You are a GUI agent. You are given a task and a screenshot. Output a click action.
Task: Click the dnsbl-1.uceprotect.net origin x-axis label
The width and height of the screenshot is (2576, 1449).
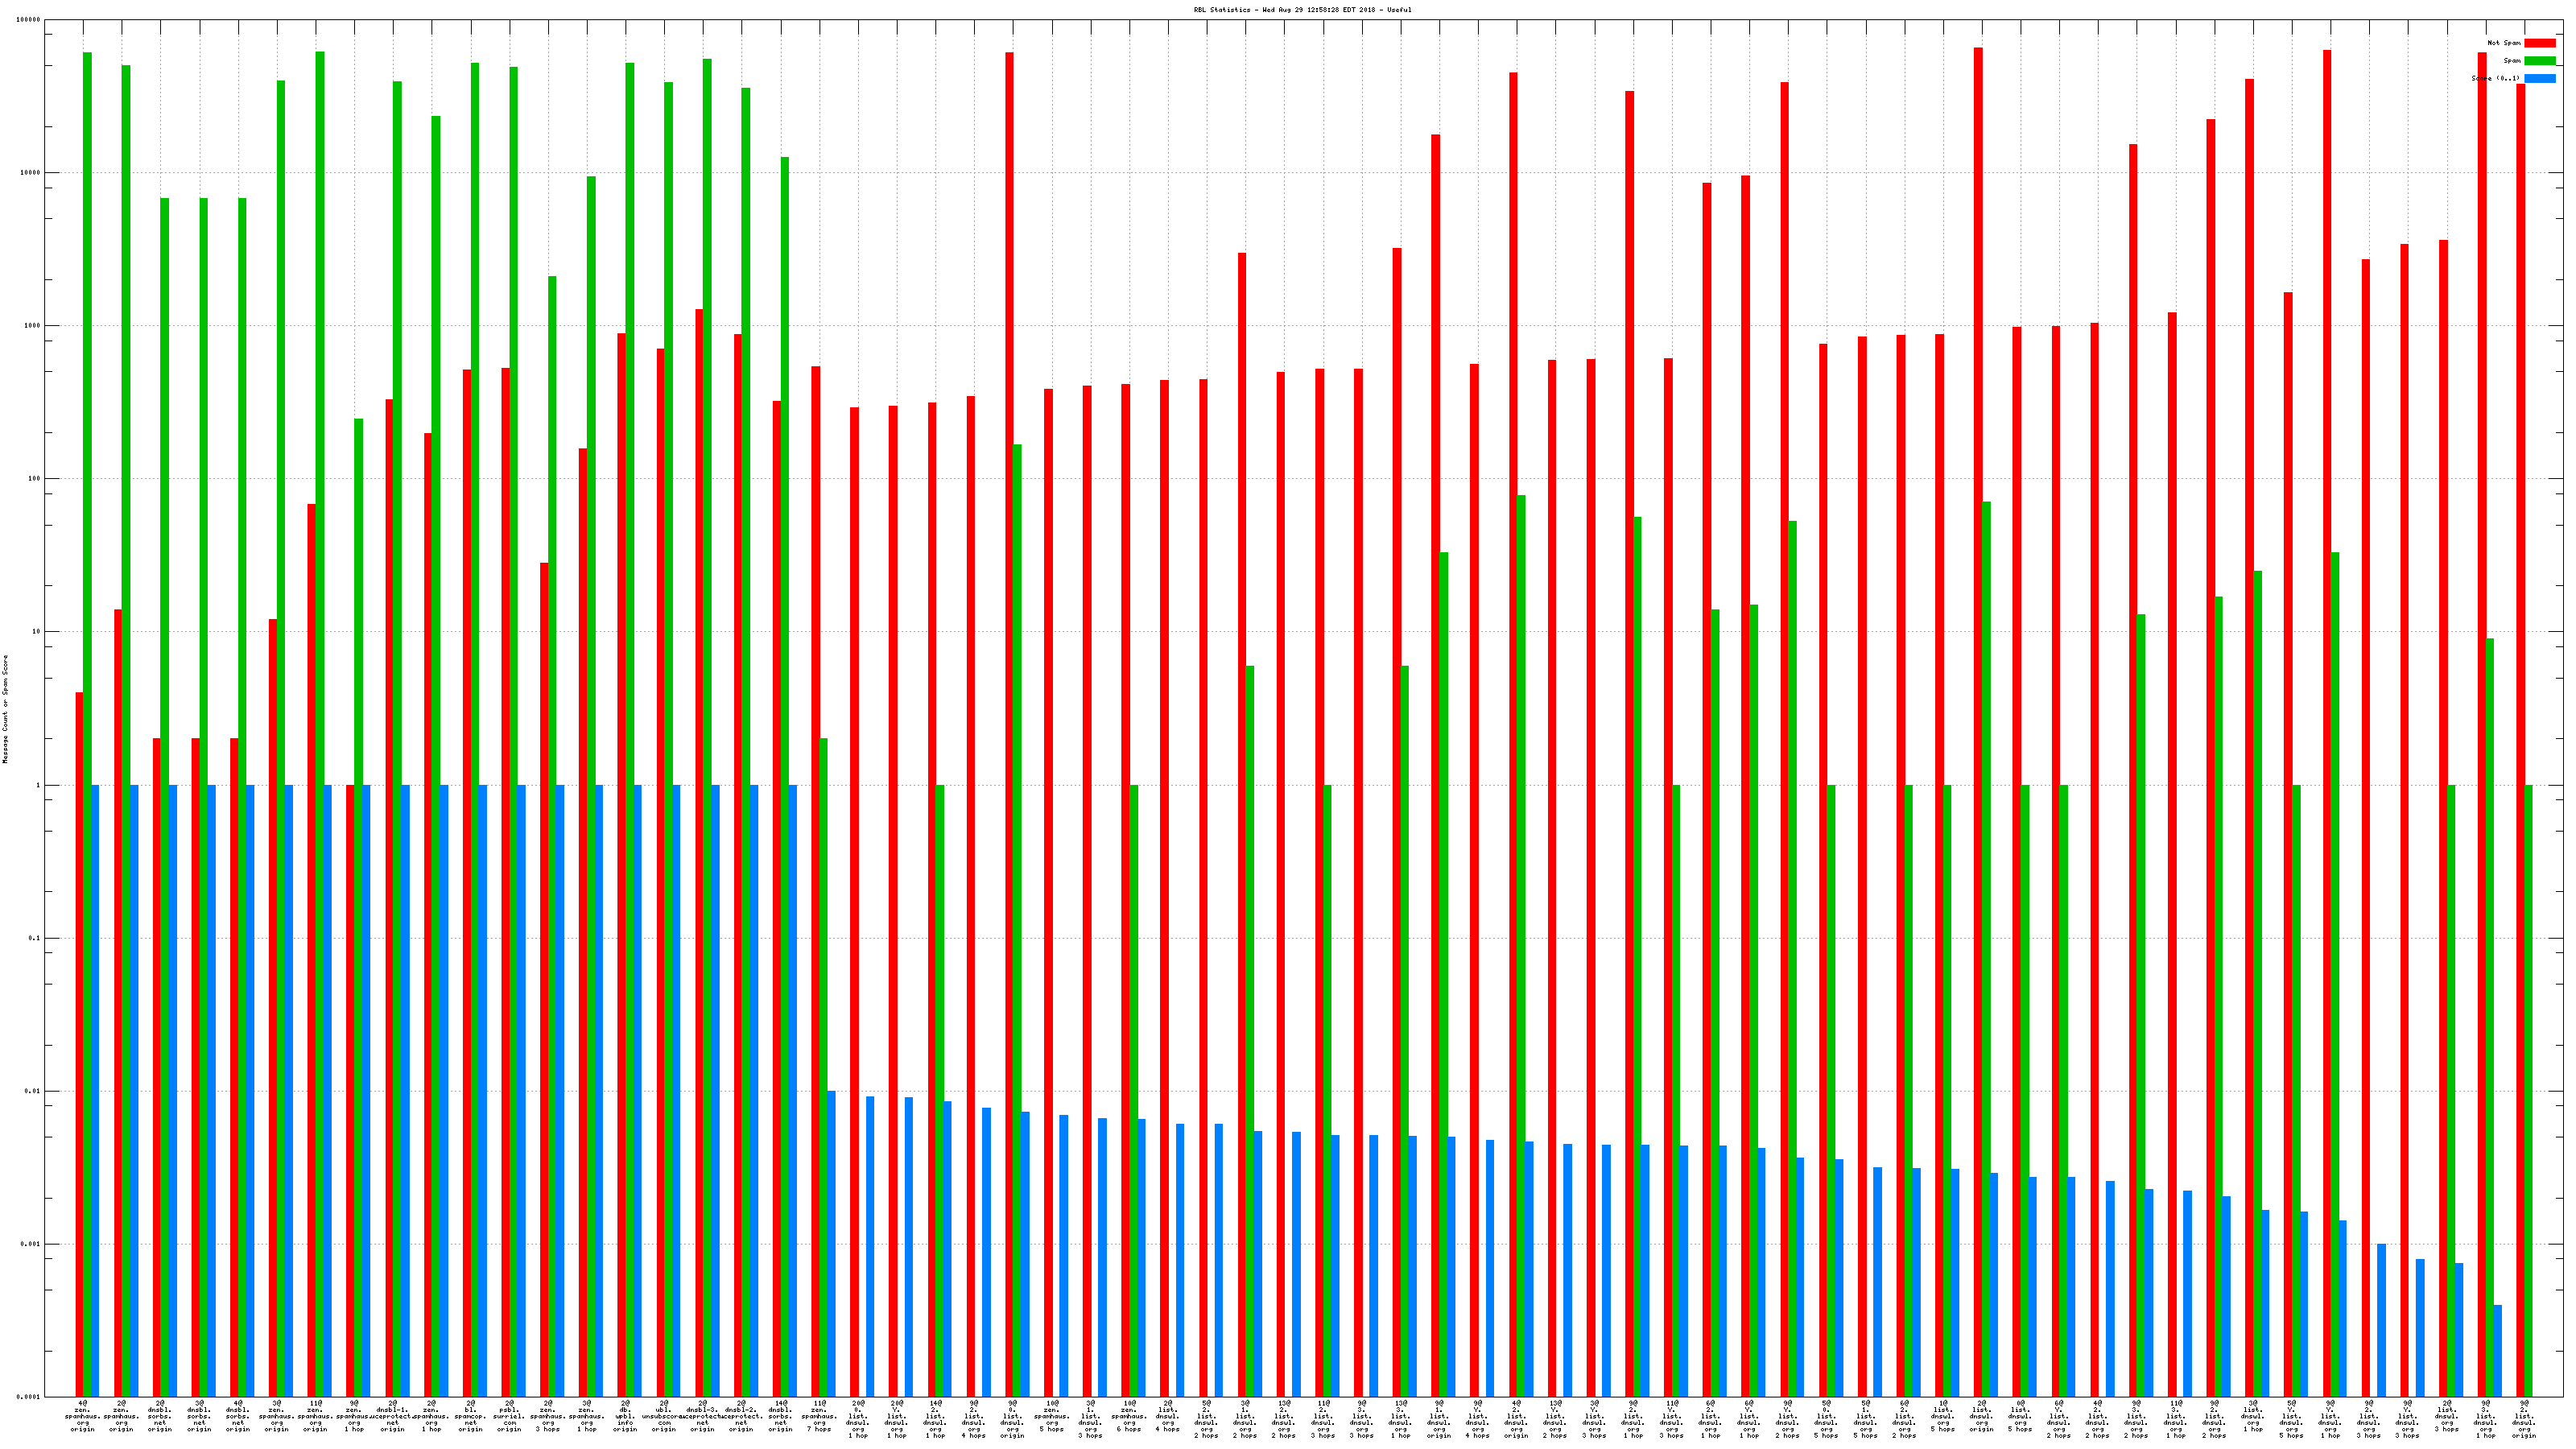[x=393, y=1416]
